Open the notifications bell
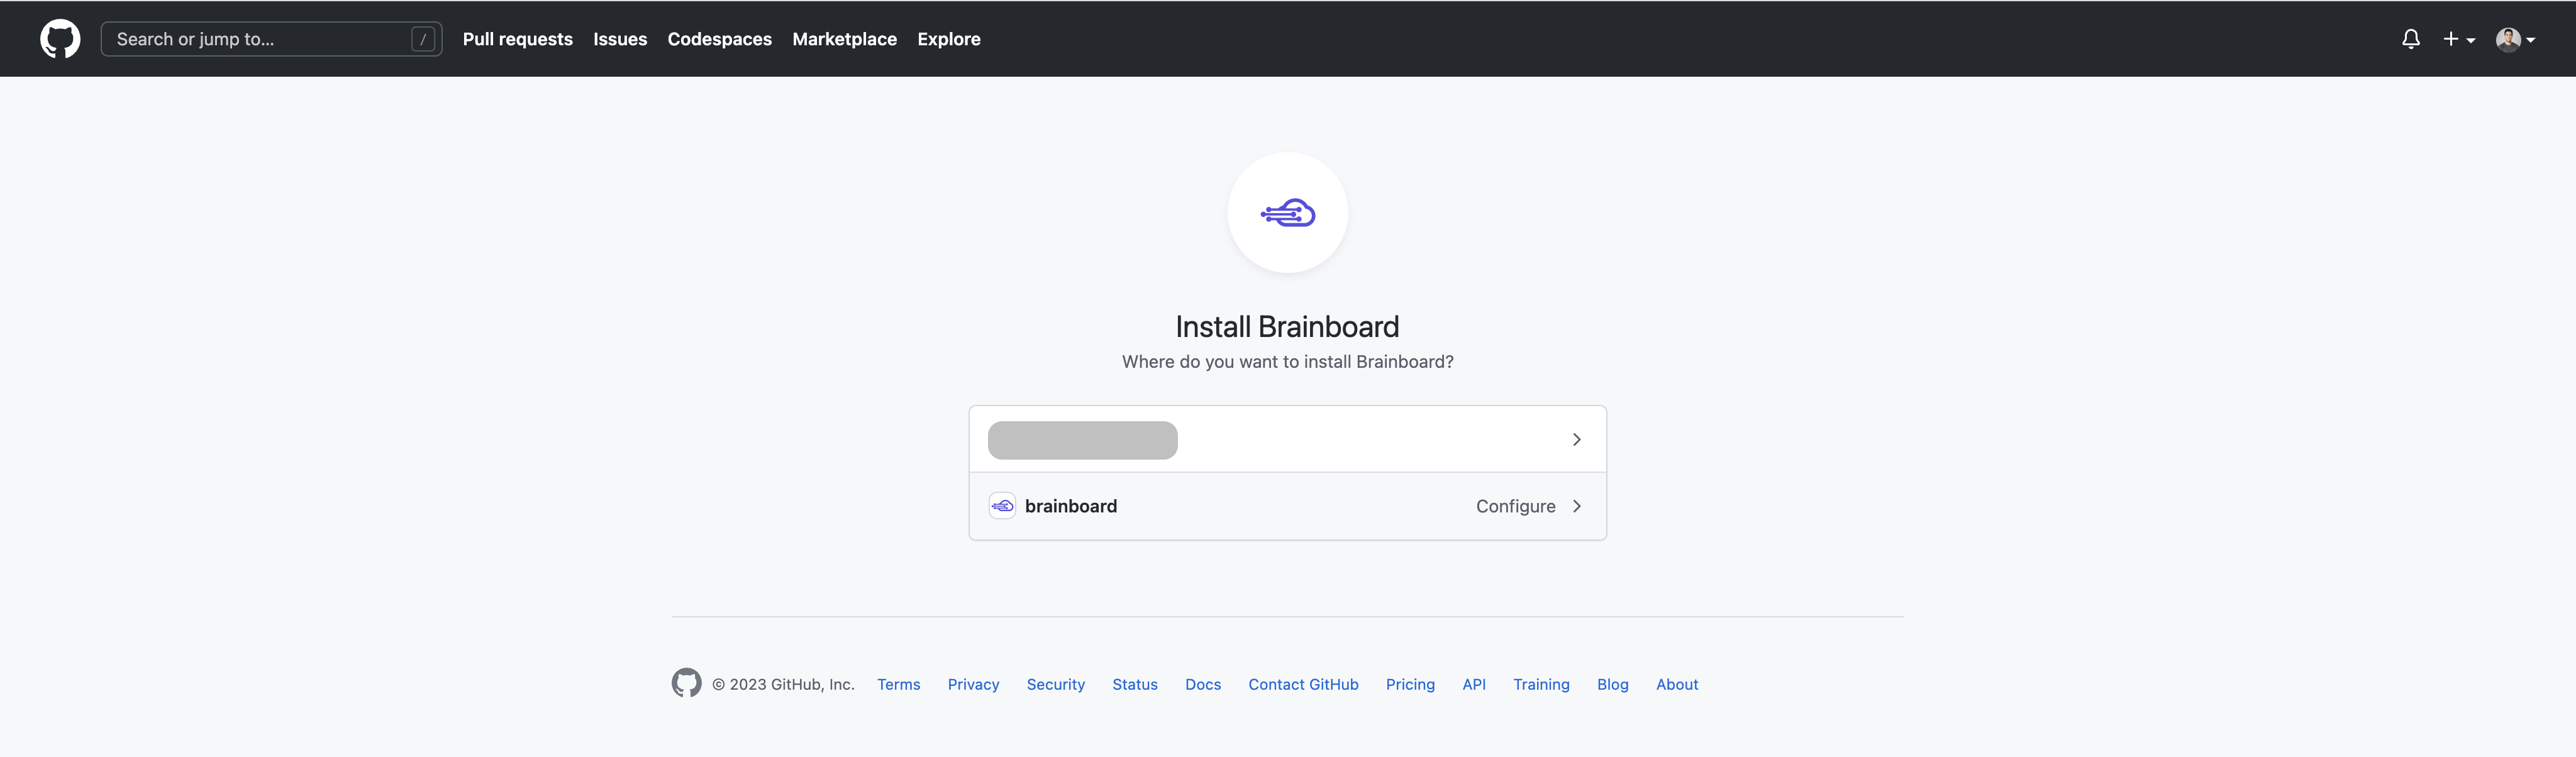Viewport: 2576px width, 757px height. [2410, 39]
